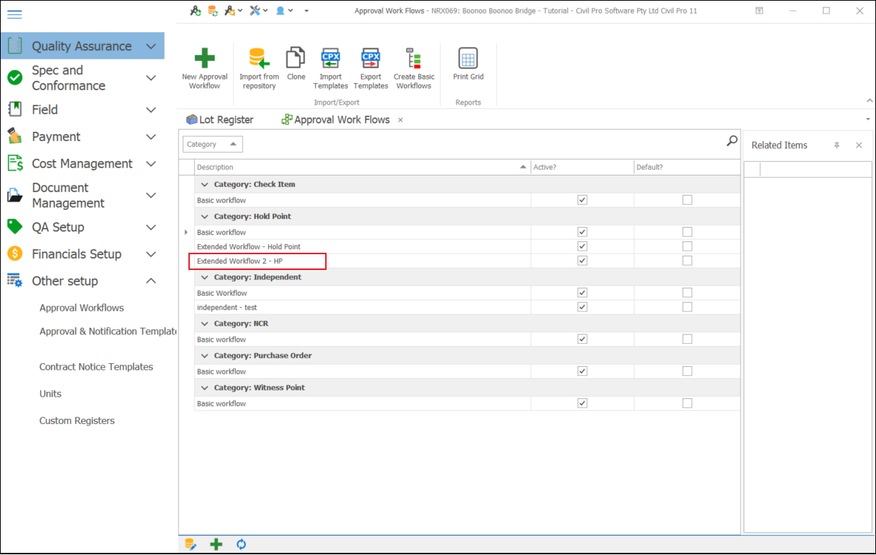Collapse Category: Purchase Order group
The height and width of the screenshot is (555, 876).
pyautogui.click(x=204, y=355)
